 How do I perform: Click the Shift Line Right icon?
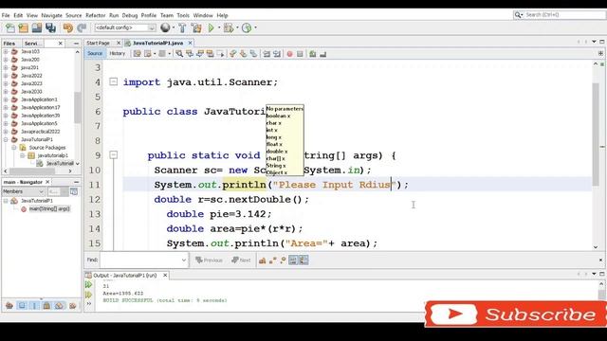276,54
